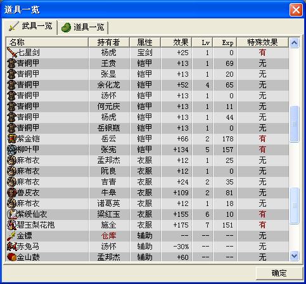This screenshot has height=284, width=306.
Task: Click the 确定 button
Action: 279,273
